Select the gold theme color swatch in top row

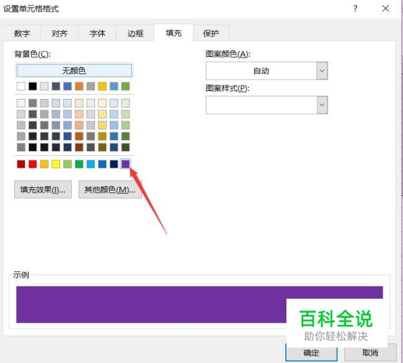pos(102,87)
